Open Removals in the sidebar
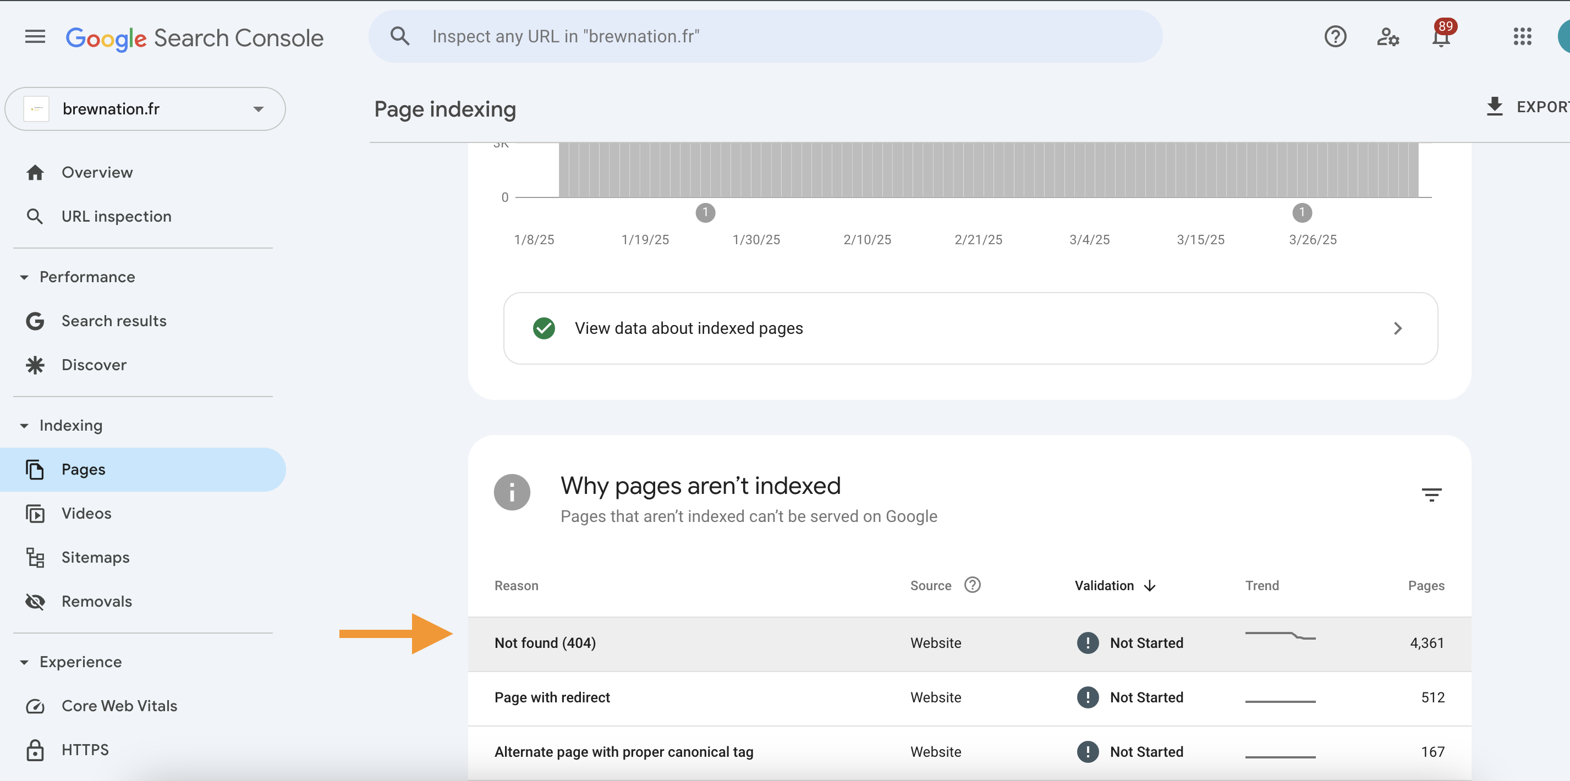 (97, 601)
